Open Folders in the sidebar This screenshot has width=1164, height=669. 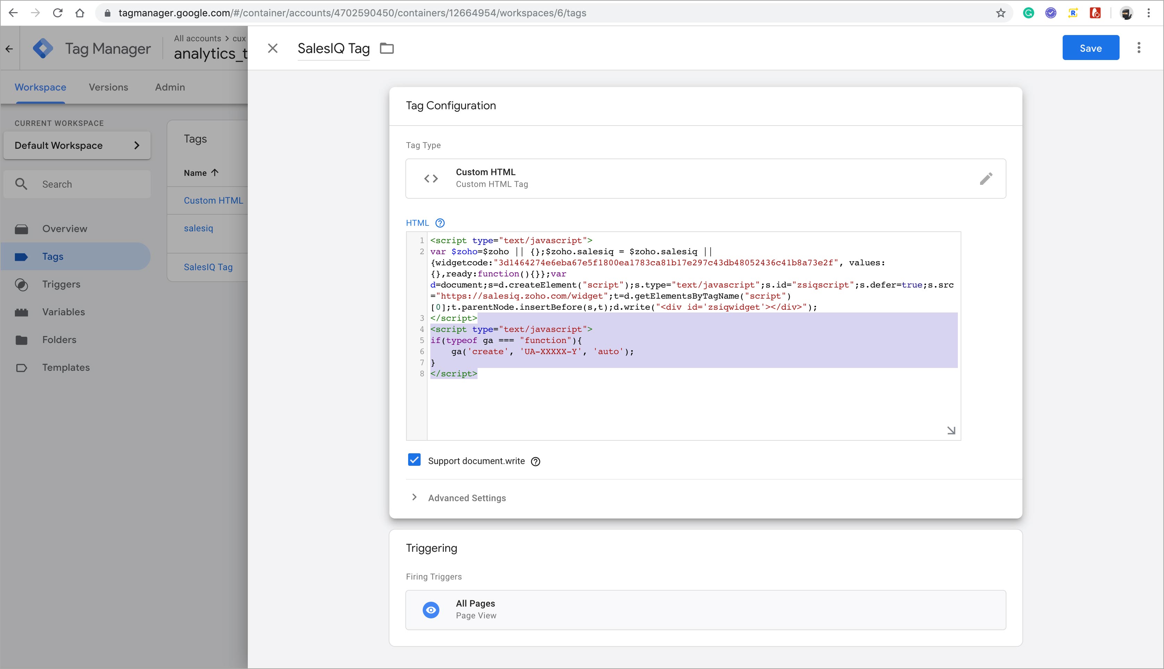click(x=76, y=340)
